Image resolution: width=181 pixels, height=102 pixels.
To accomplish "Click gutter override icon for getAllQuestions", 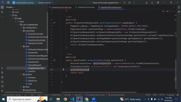I will [54, 23].
